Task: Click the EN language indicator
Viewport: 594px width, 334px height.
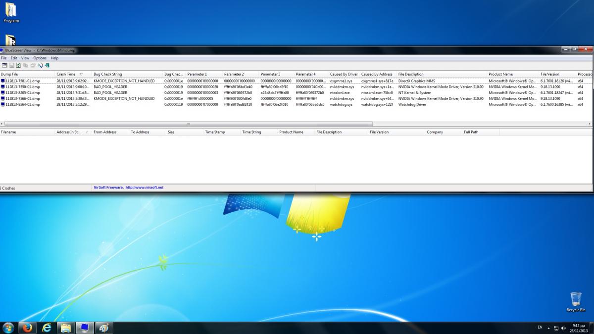Action: click(540, 328)
